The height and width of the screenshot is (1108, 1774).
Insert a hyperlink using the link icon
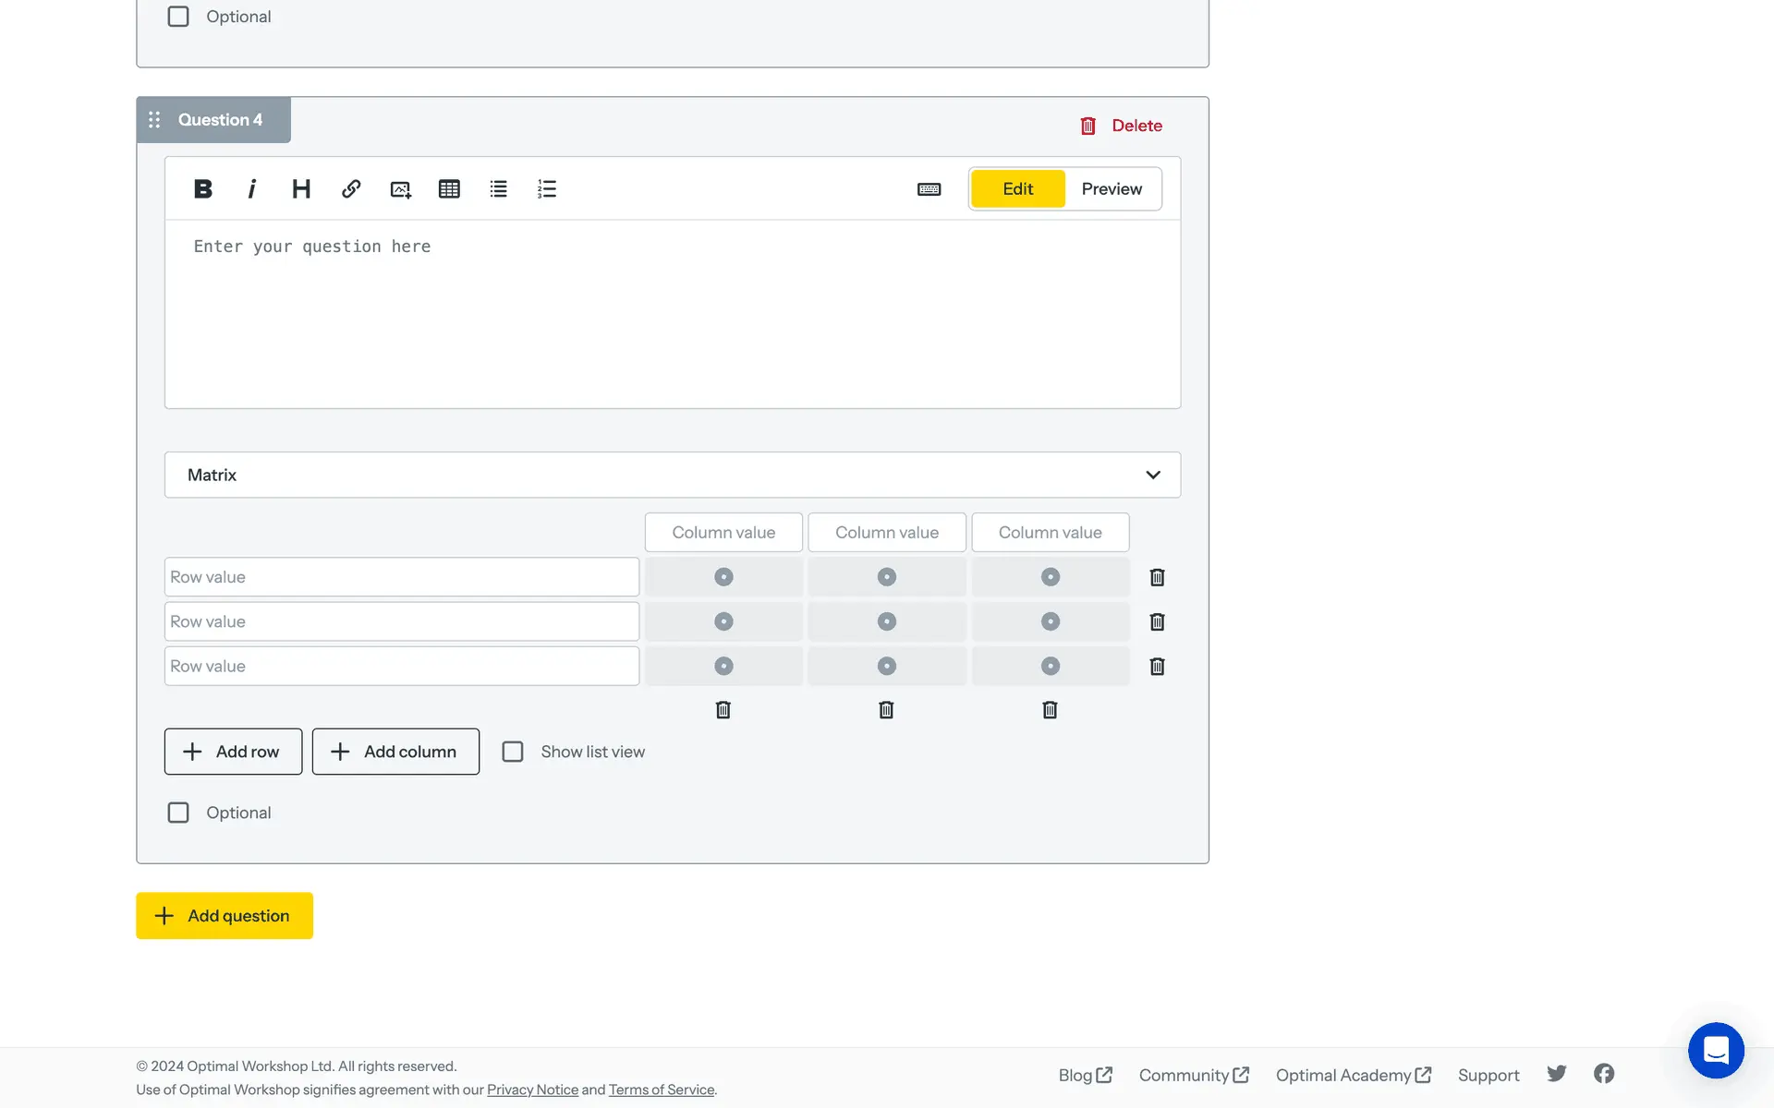pyautogui.click(x=351, y=189)
